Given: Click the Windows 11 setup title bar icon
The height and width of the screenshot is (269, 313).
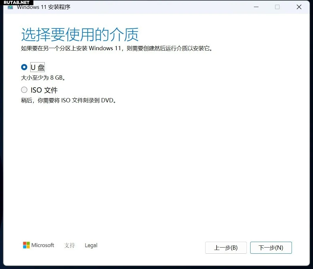Looking at the screenshot, I should click(x=10, y=7).
